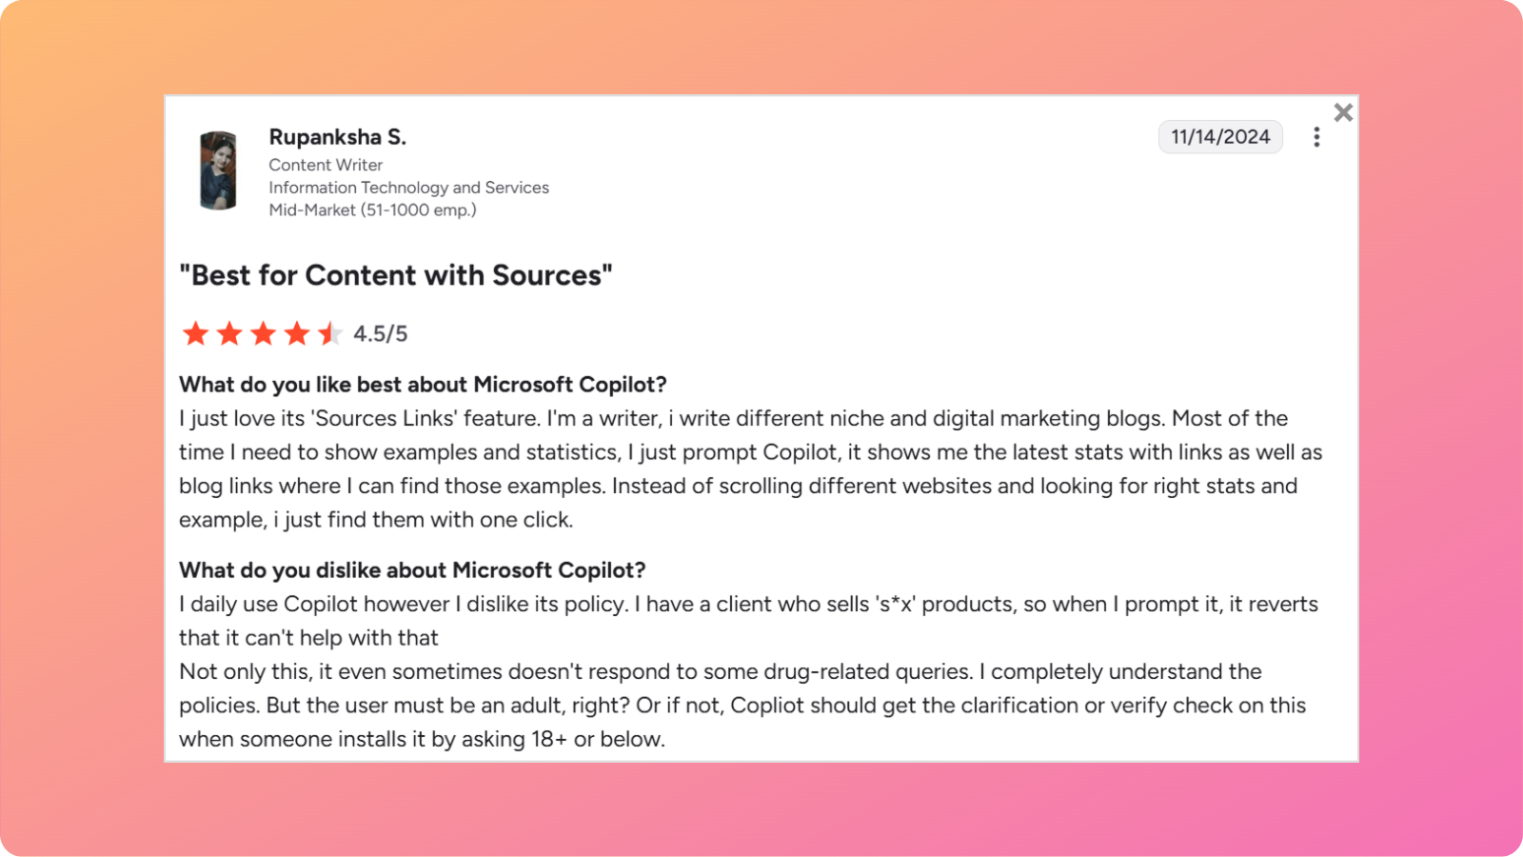Open Rupanksha S. profile photo
The height and width of the screenshot is (857, 1523).
point(218,171)
